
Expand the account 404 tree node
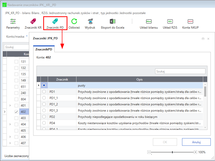point(10,124)
